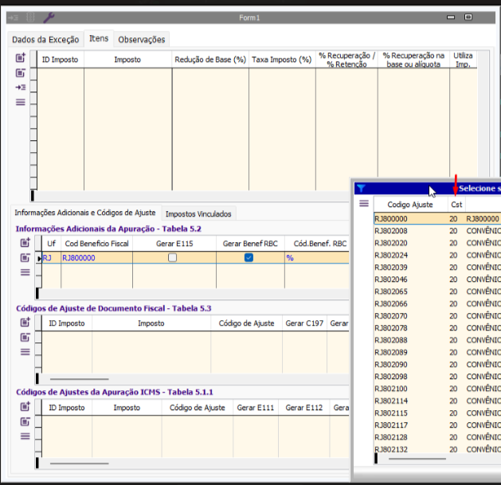Sort by the Codigo Ajuste column header
The image size is (501, 485).
409,205
